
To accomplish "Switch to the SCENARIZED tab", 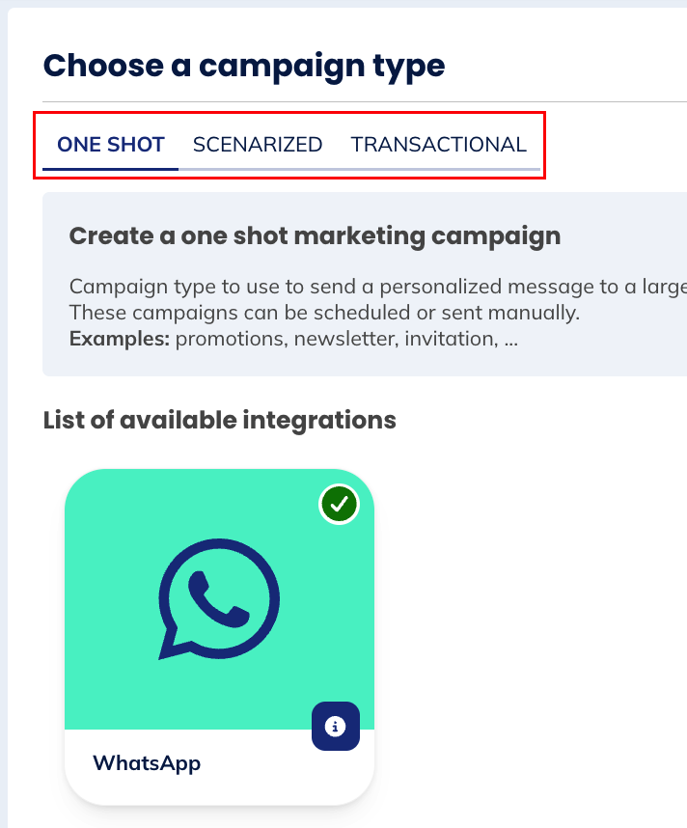I will 258,145.
